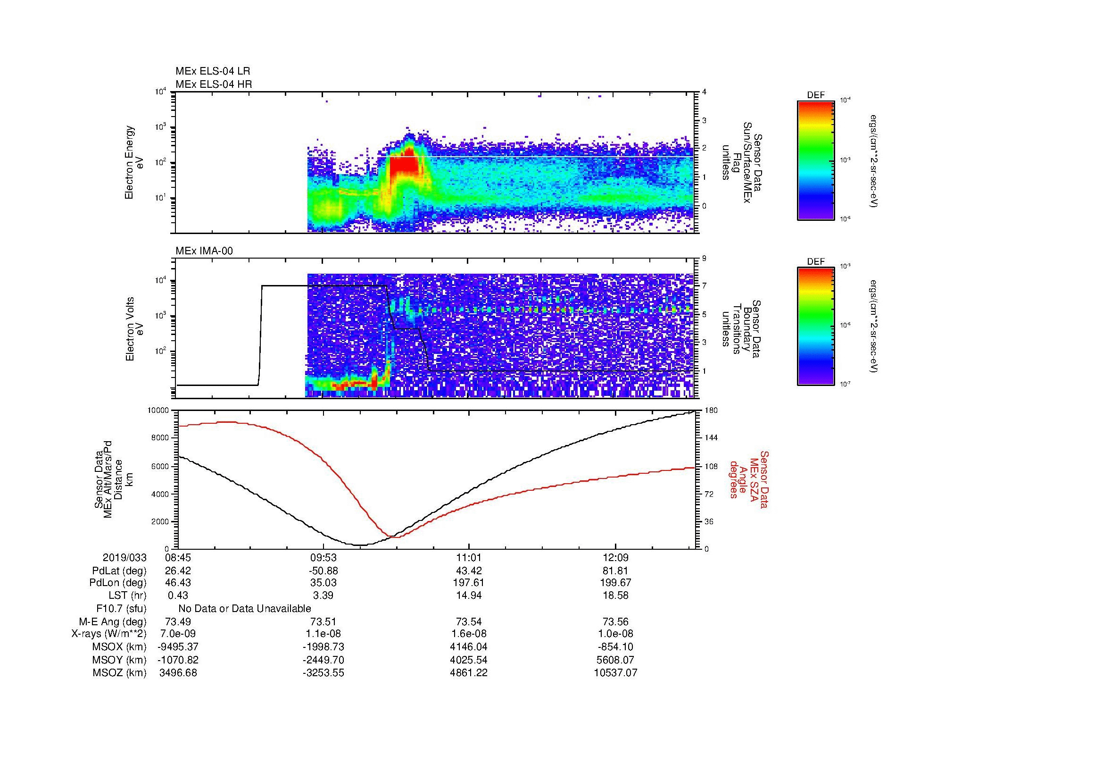The width and height of the screenshot is (1103, 780).
Task: Select the "M-E Ang (deg)" row label
Action: [x=113, y=622]
